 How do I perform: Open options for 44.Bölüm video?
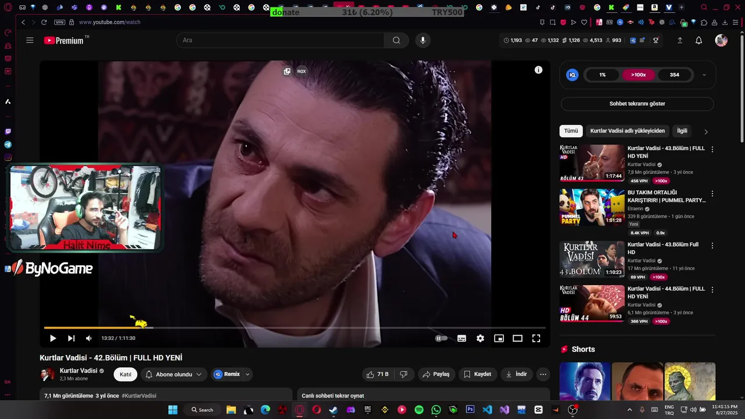coord(712,289)
